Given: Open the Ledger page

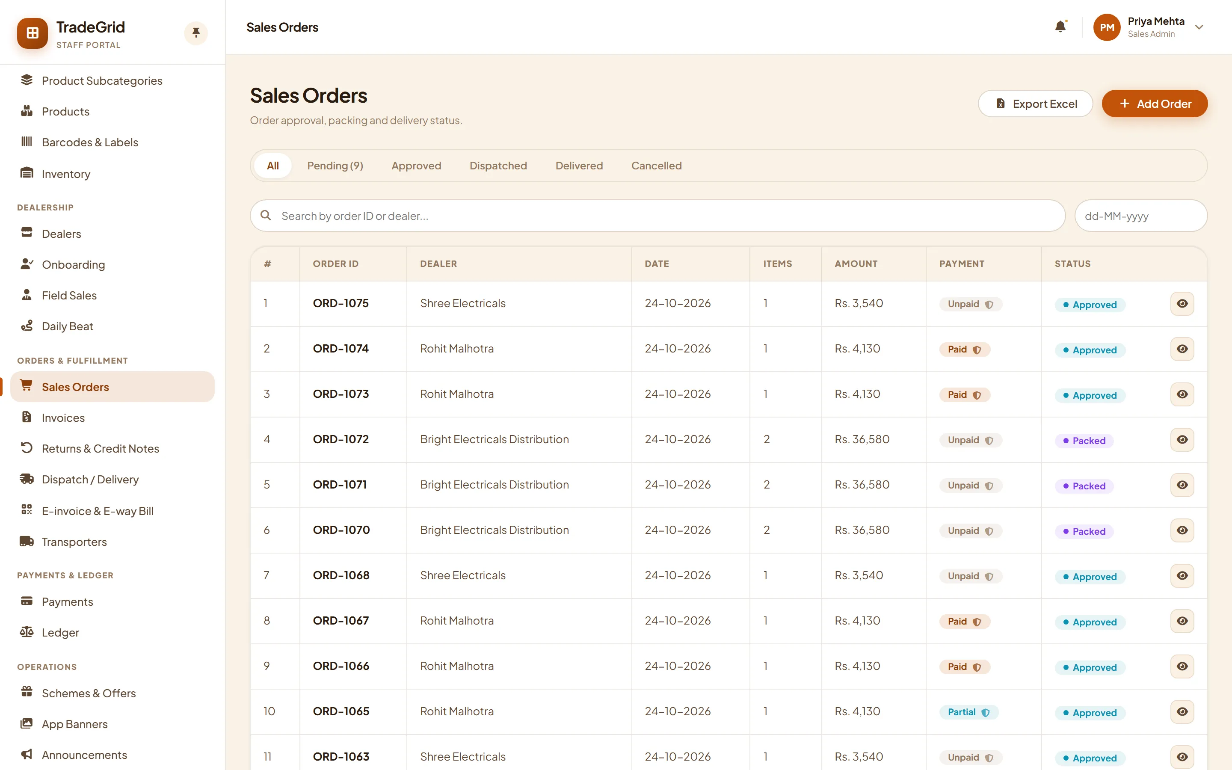Looking at the screenshot, I should tap(113, 632).
